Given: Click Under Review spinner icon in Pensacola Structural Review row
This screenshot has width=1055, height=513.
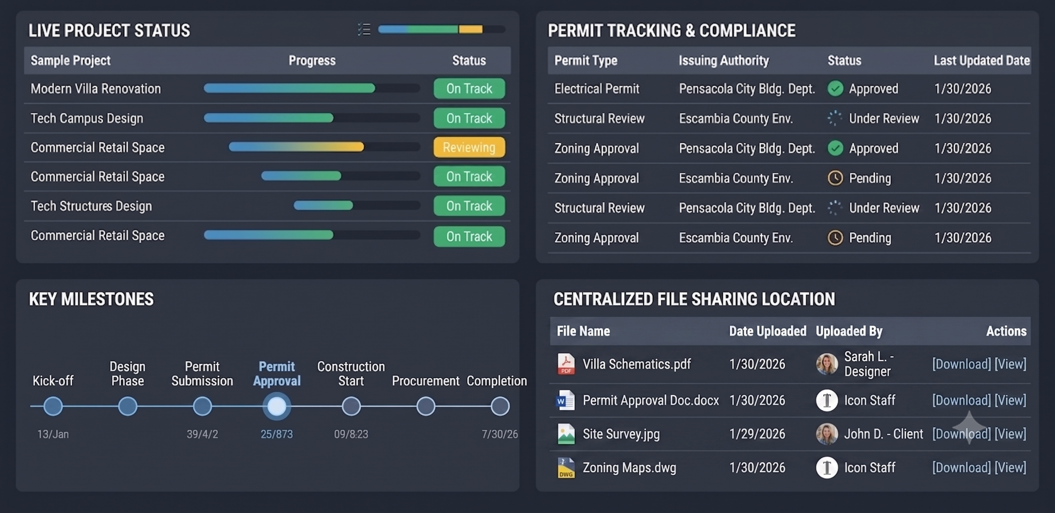Looking at the screenshot, I should click(x=835, y=208).
